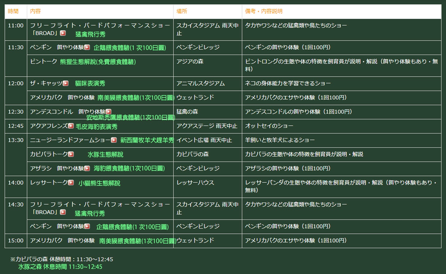Select the カピバラトーク program name

[x=49, y=154]
